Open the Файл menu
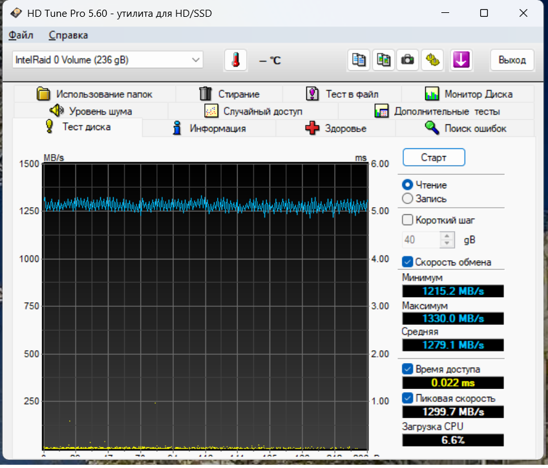Viewport: 548px width, 468px height. [x=21, y=35]
